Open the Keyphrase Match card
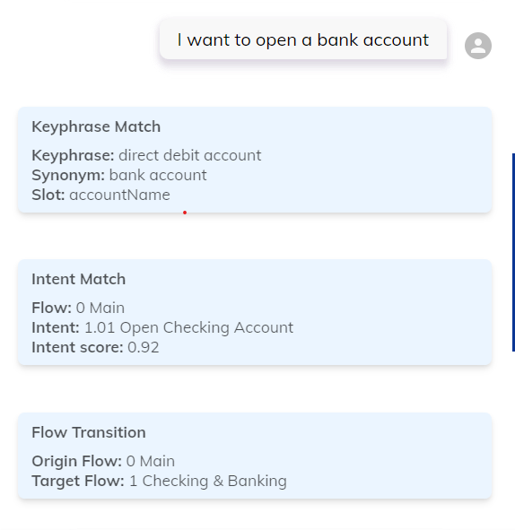Image resolution: width=515 pixels, height=530 pixels. click(255, 160)
